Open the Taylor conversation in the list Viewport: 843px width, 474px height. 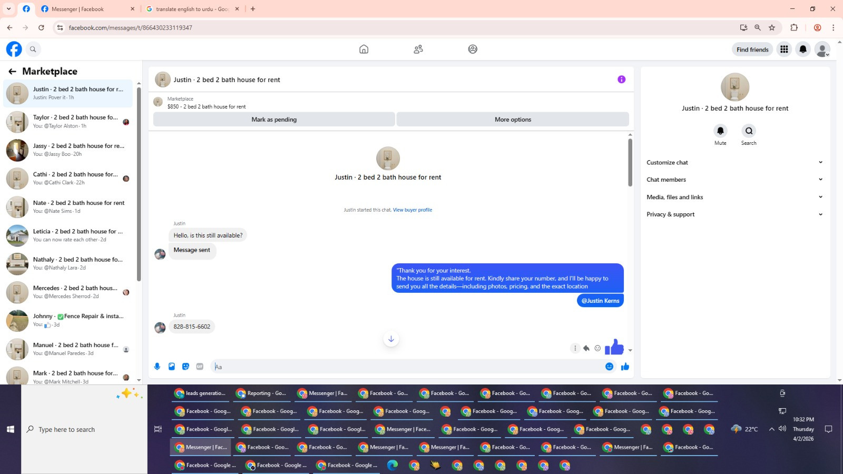(68, 122)
